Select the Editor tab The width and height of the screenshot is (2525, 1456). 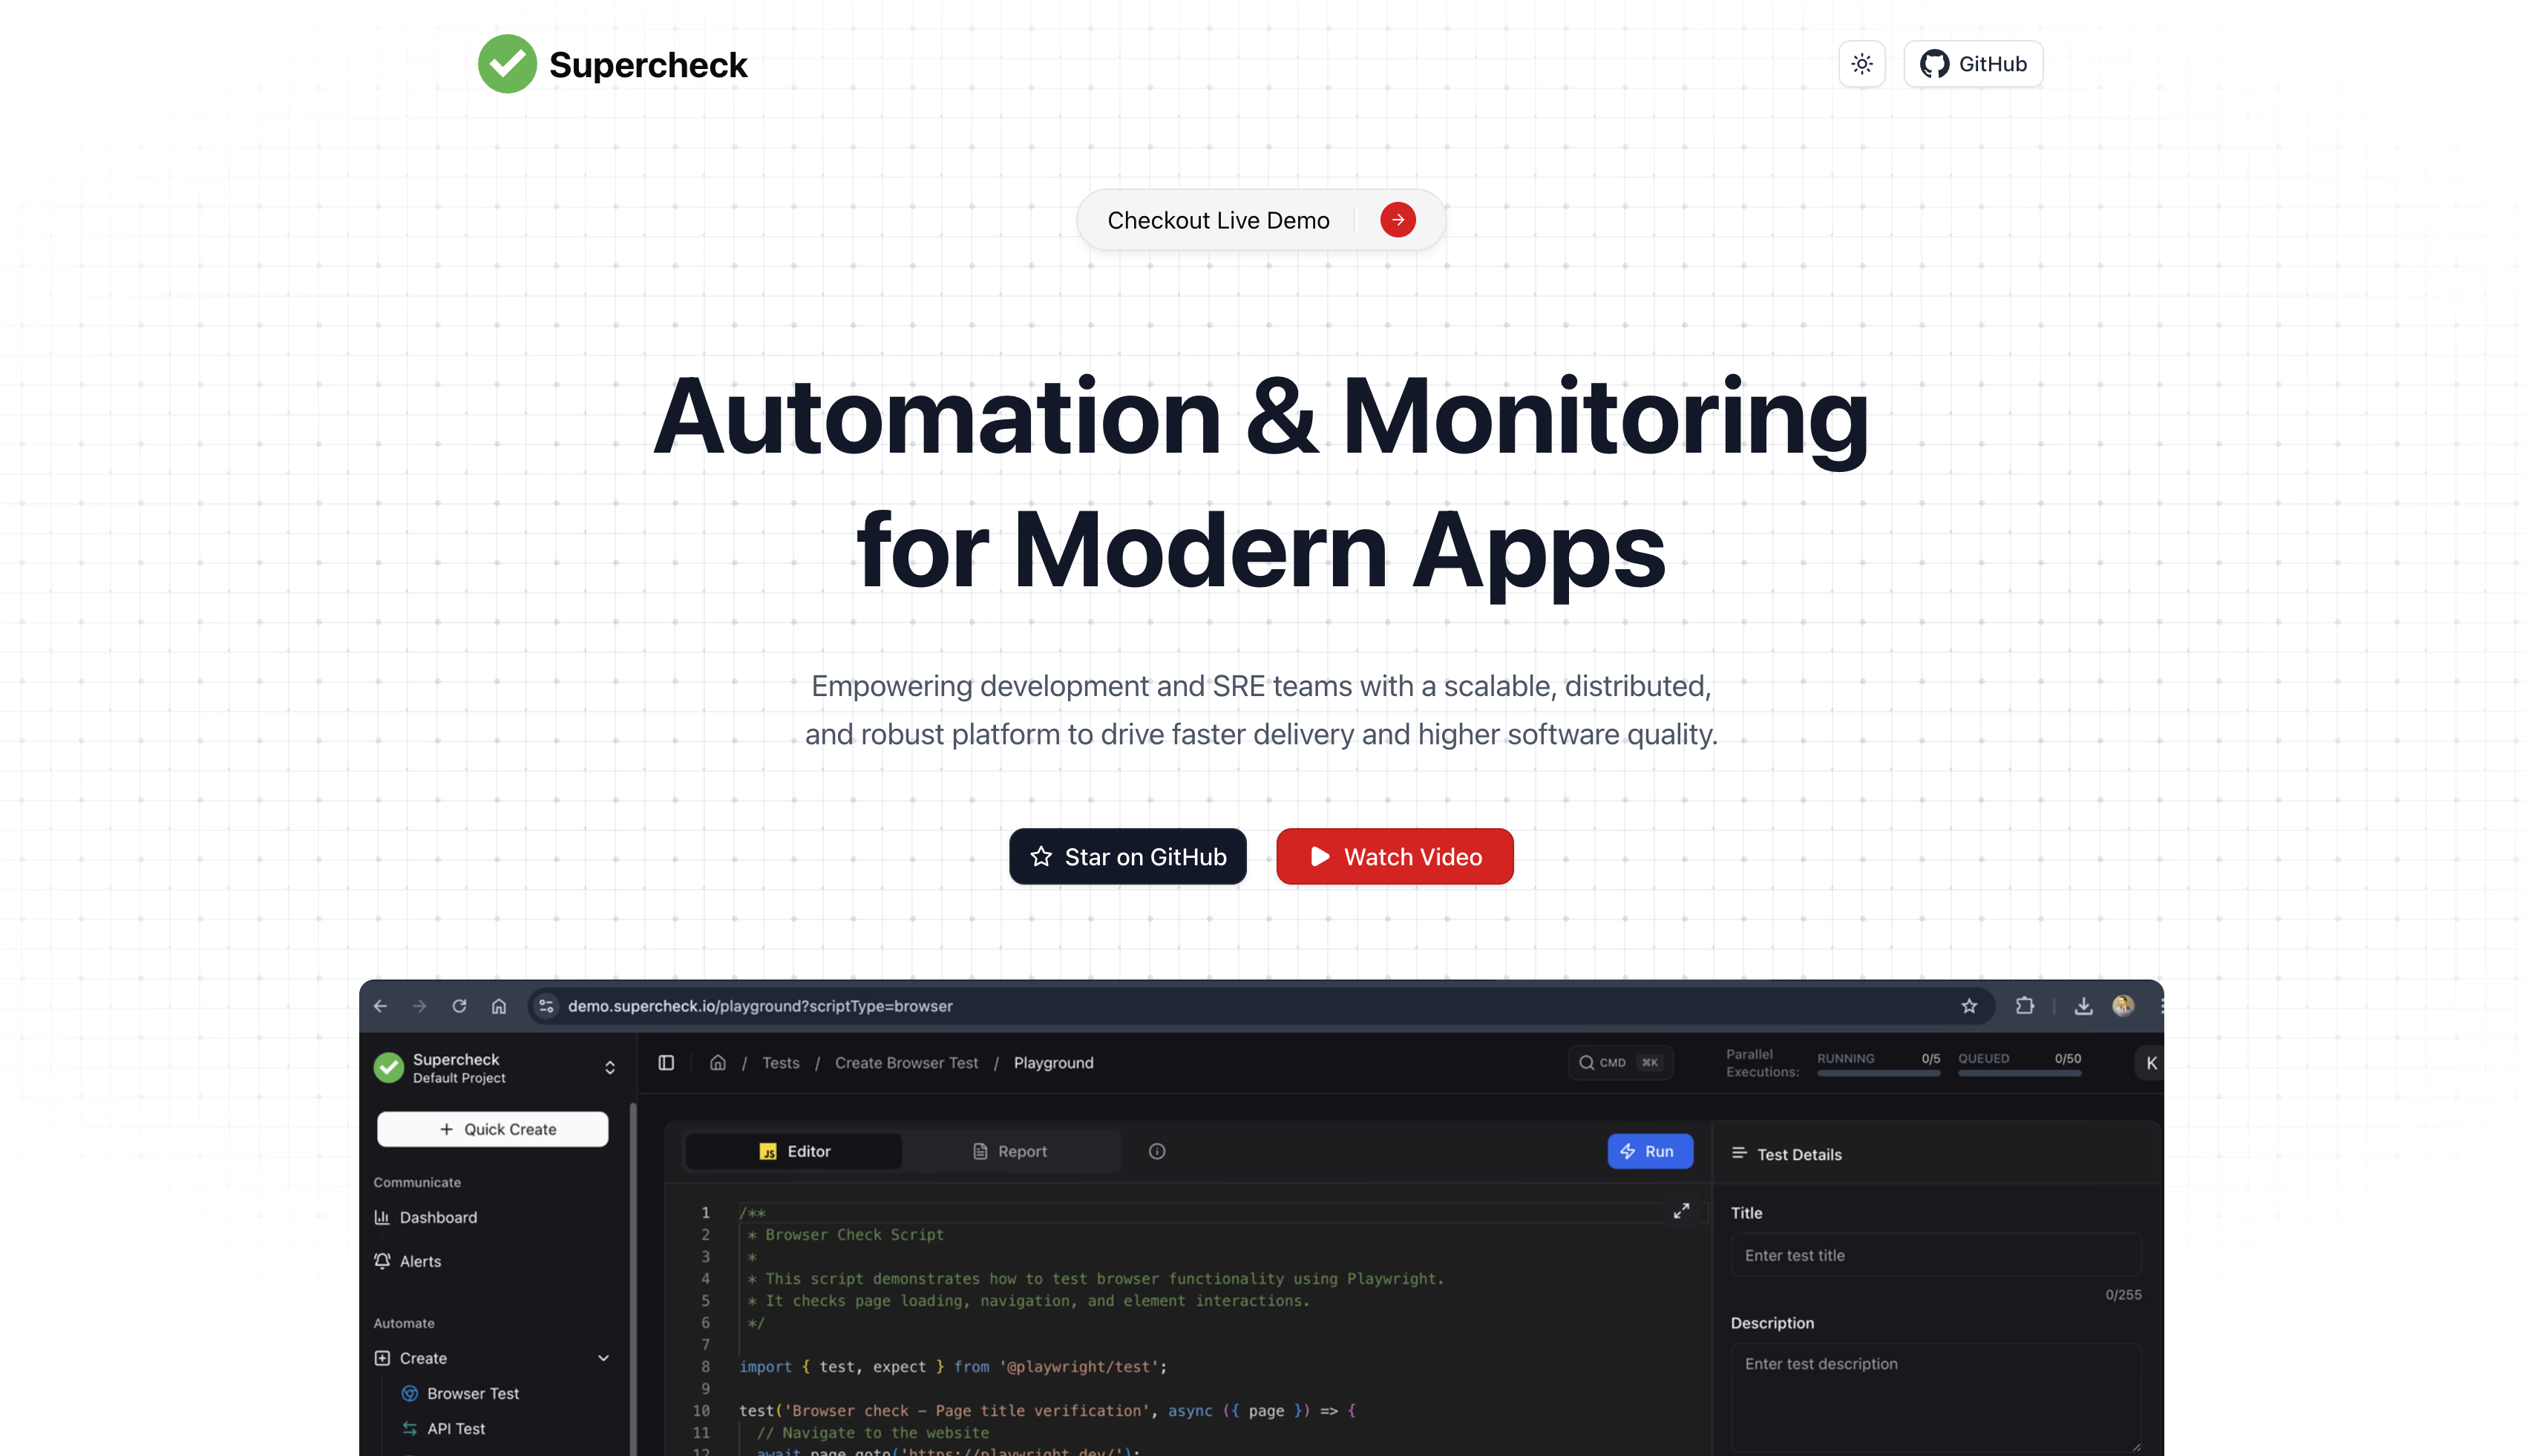(794, 1152)
